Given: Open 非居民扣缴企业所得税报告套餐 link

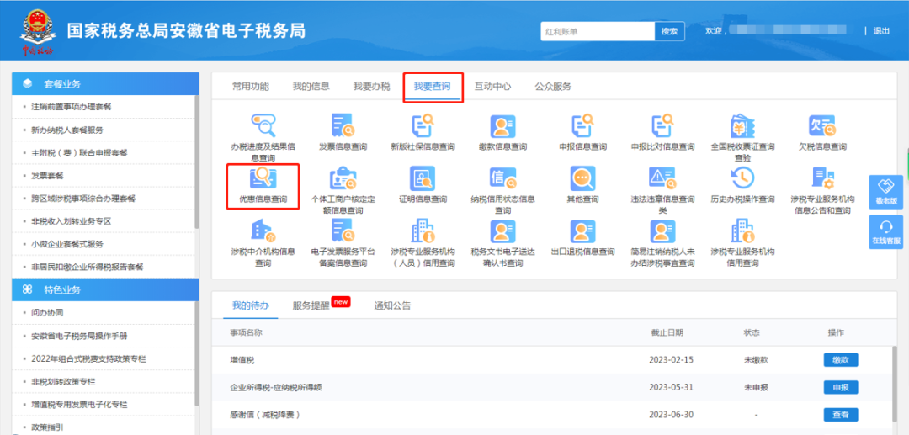Looking at the screenshot, I should [87, 267].
